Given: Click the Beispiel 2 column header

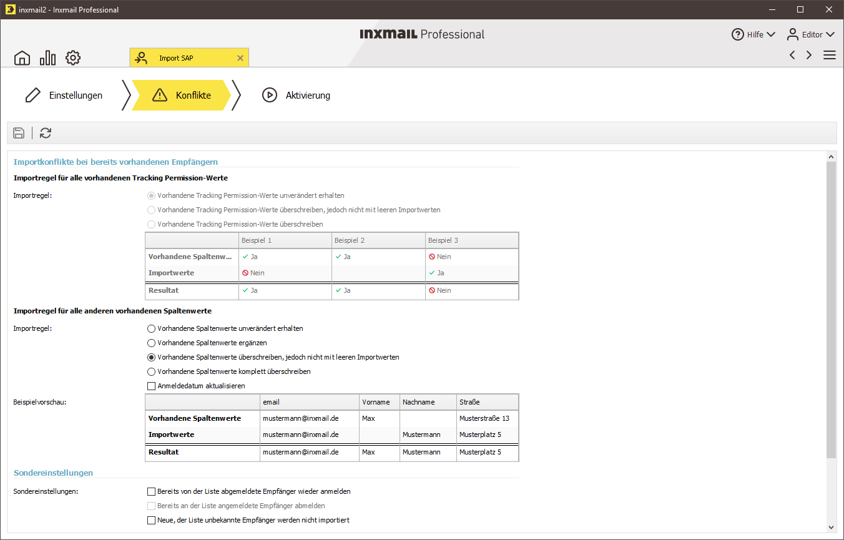Looking at the screenshot, I should point(378,240).
